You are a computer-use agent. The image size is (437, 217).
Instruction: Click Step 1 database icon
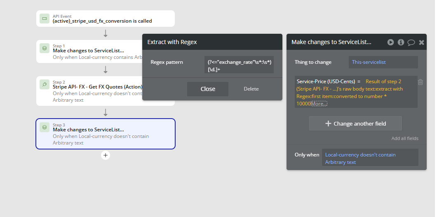[x=44, y=48]
